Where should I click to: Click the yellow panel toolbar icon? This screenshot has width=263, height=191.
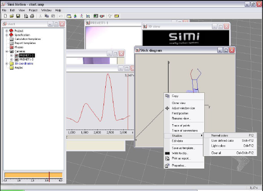coord(116,16)
